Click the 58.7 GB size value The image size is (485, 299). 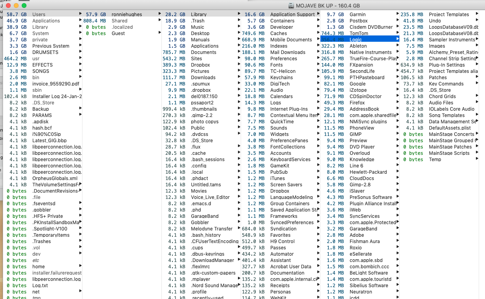pyautogui.click(x=17, y=15)
